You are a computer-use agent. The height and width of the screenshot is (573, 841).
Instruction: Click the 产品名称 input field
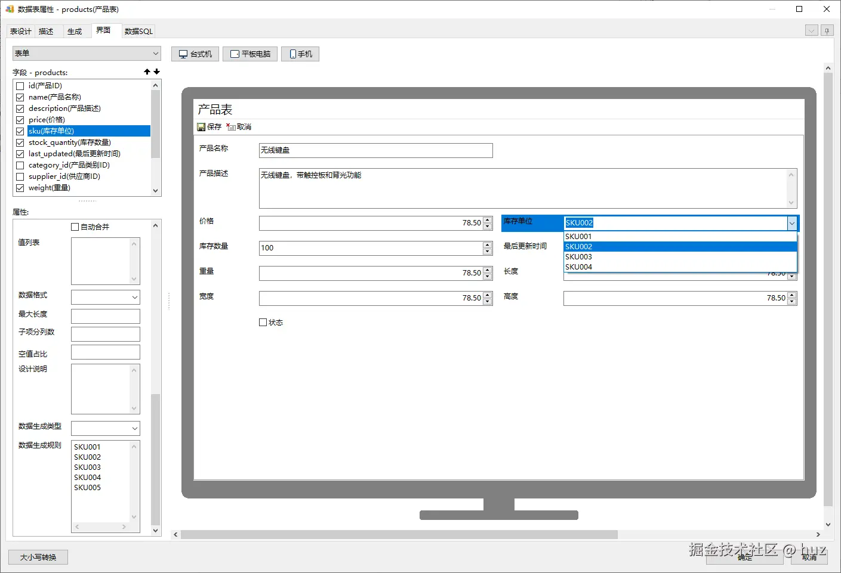point(376,150)
